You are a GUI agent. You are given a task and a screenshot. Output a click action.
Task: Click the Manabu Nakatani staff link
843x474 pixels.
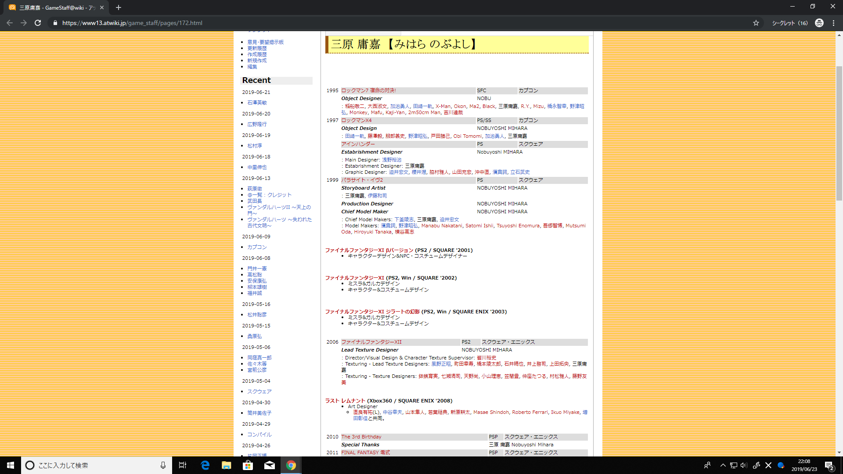(442, 226)
